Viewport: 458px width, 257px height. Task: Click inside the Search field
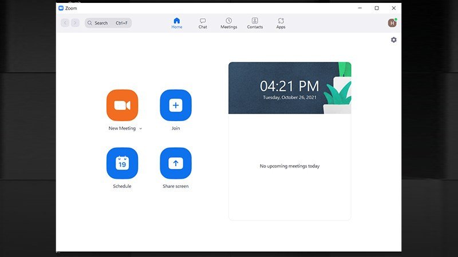[x=108, y=23]
